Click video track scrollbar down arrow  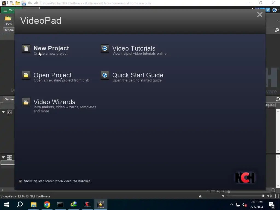click(278, 151)
